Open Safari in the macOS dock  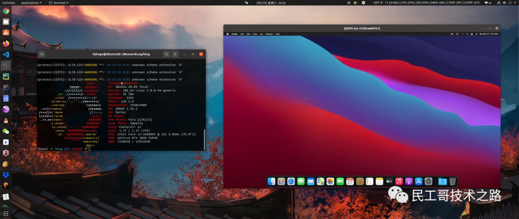(291, 181)
